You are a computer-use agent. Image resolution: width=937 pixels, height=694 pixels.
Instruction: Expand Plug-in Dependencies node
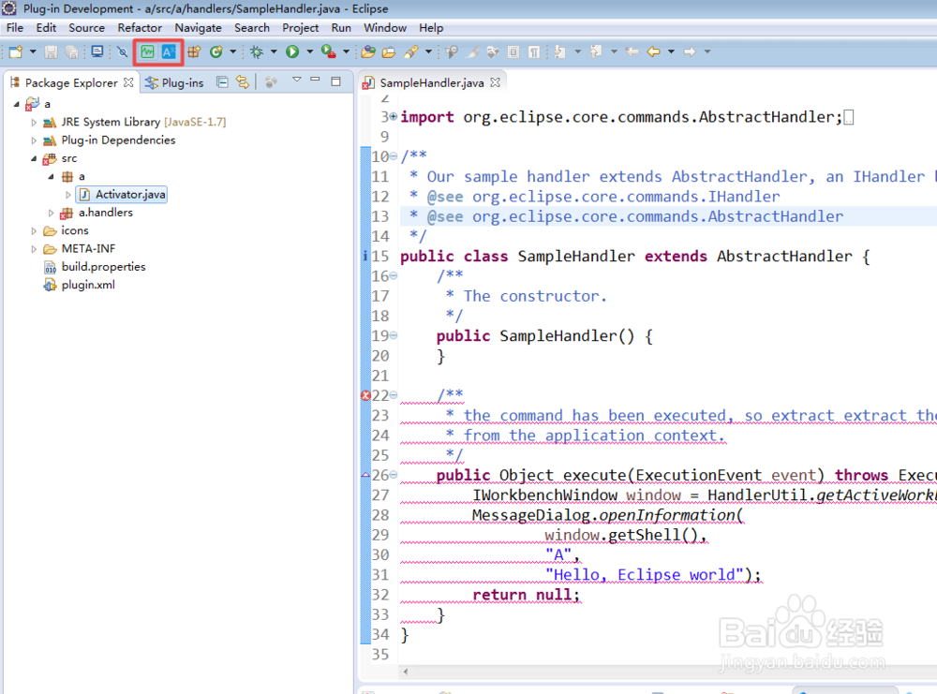pos(34,140)
